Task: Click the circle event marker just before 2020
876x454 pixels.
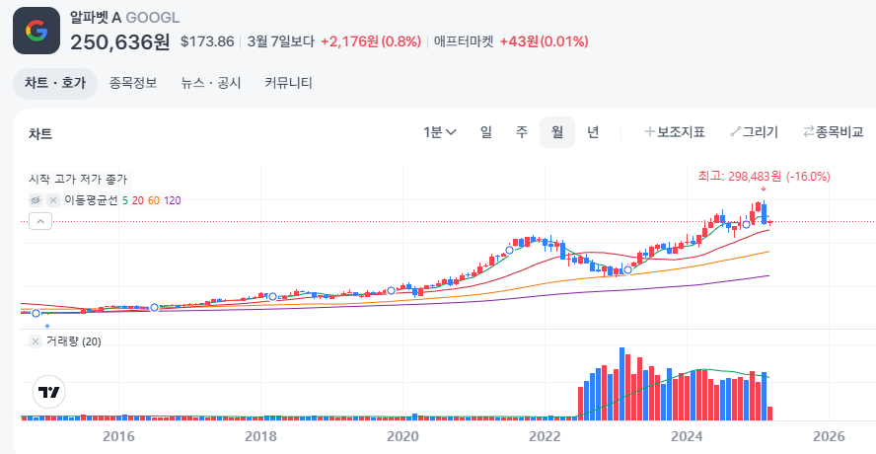Action: 391,290
